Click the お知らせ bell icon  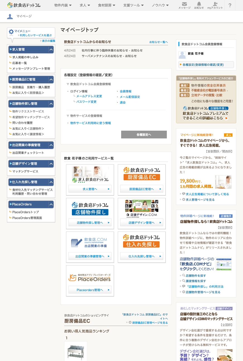pos(199,4)
